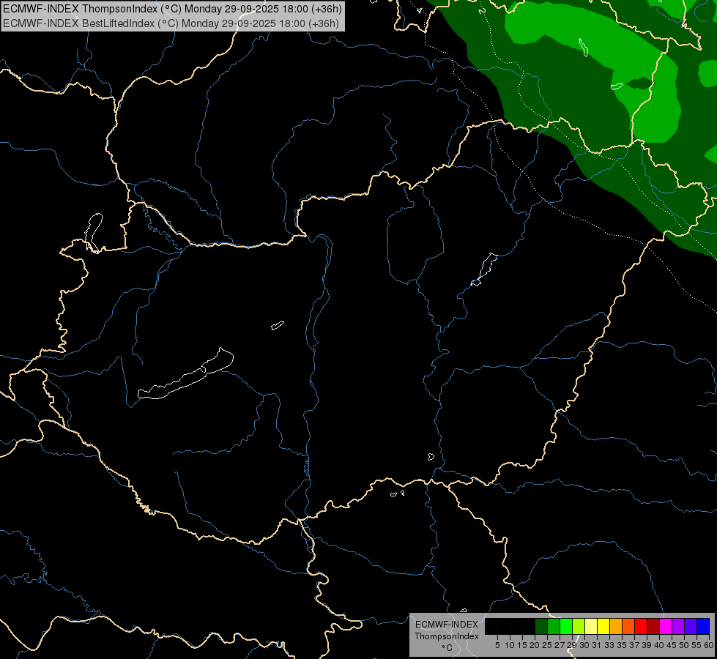Pick the bright red 37–39 legend swatch
Image resolution: width=717 pixels, height=659 pixels.
640,627
